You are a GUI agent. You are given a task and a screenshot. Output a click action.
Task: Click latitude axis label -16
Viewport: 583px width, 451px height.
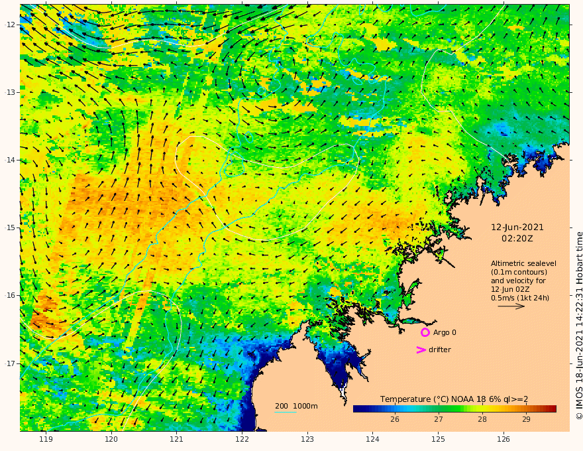10,295
